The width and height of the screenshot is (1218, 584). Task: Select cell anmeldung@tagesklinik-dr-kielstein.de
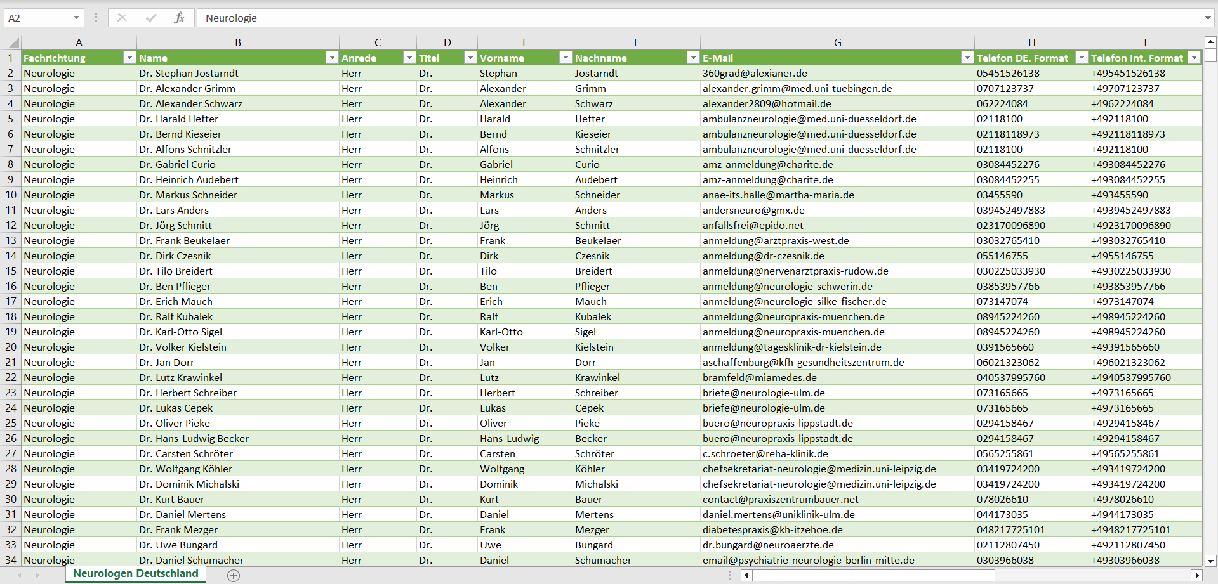(837, 347)
